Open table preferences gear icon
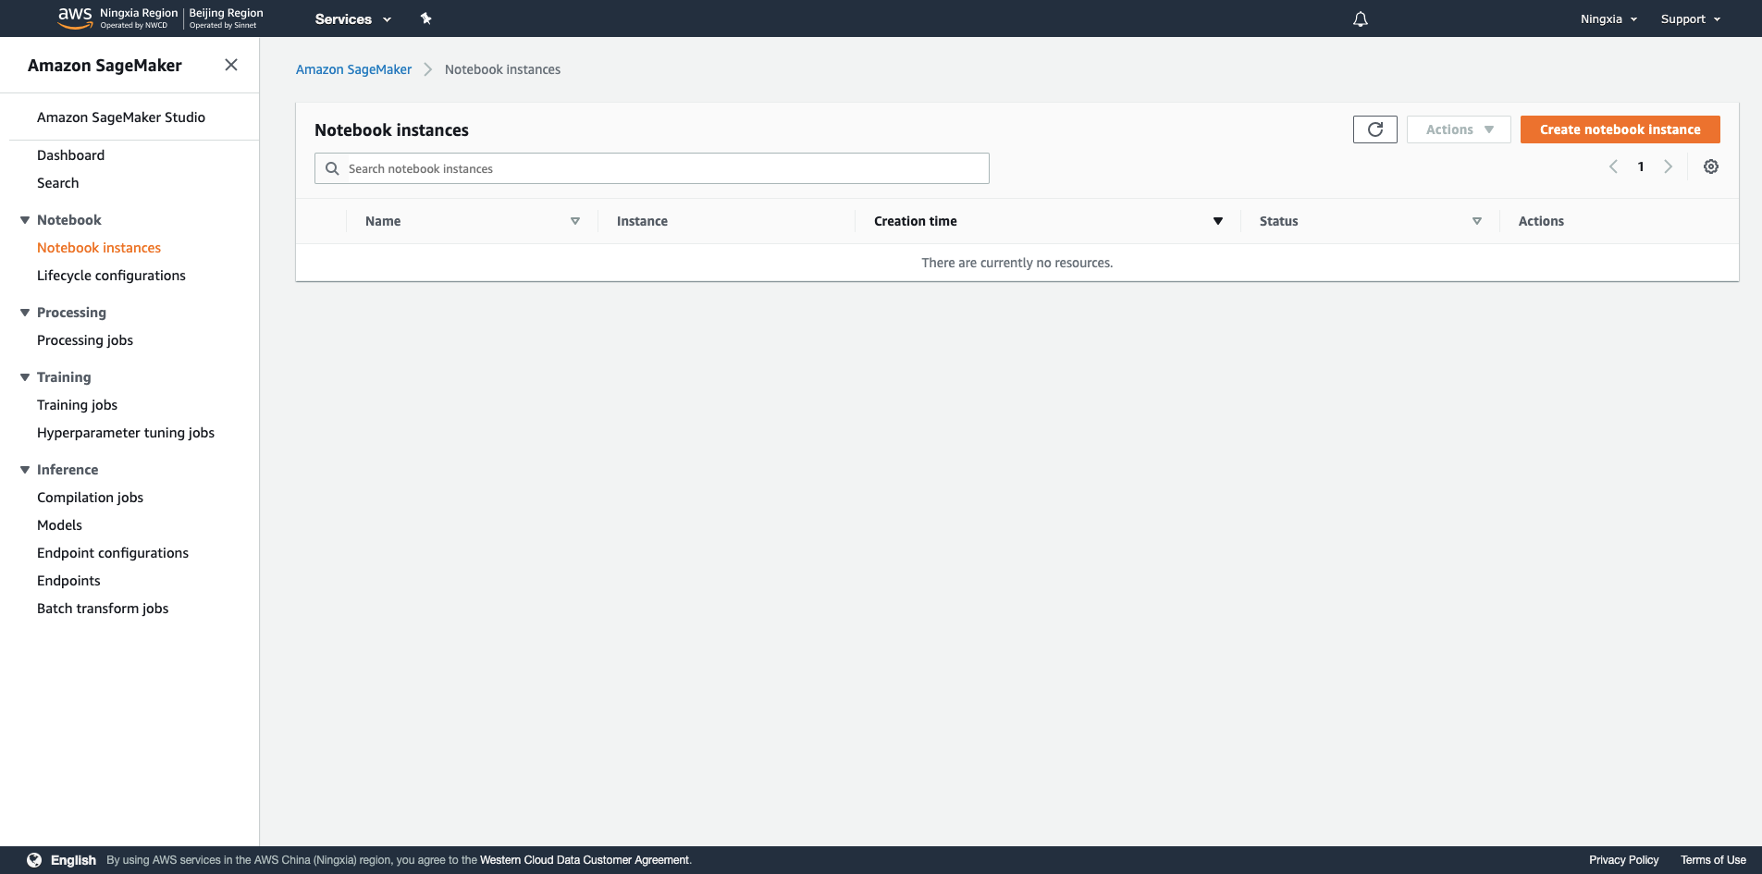This screenshot has height=874, width=1762. [x=1711, y=166]
